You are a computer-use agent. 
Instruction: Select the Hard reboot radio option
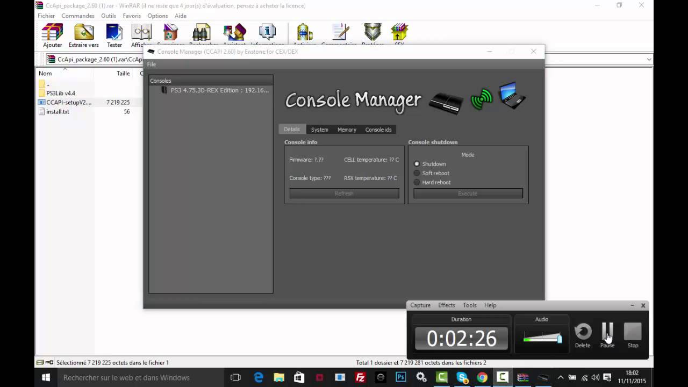417,182
